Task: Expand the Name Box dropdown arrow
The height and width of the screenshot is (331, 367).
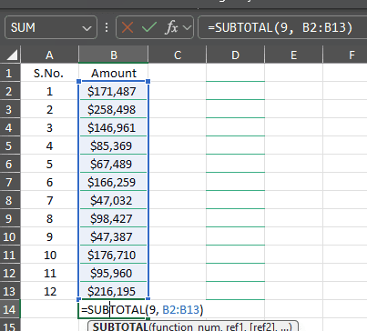Action: (x=87, y=28)
